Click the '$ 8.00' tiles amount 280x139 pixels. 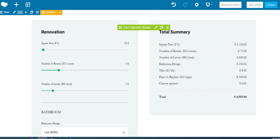coord(243,70)
